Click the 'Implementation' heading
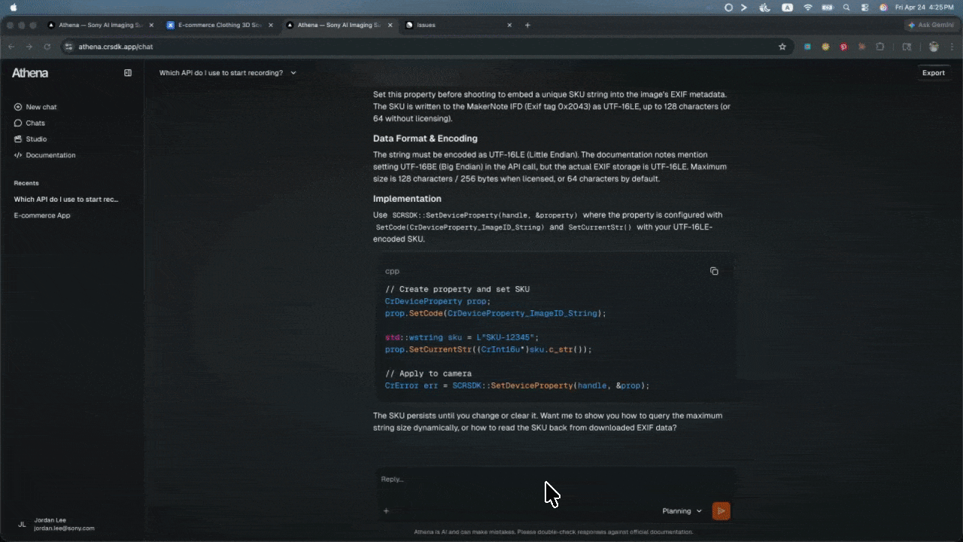This screenshot has width=963, height=542. [407, 199]
